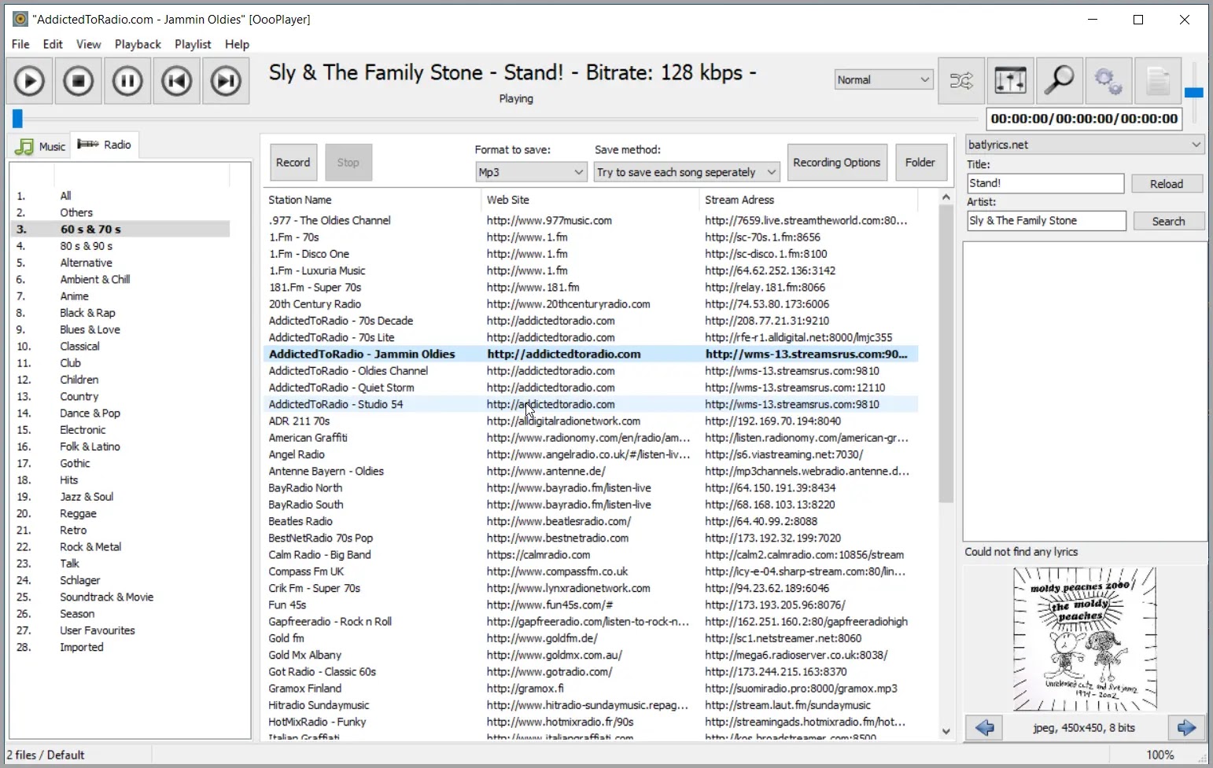1213x768 pixels.
Task: Click the Play button
Action: (x=30, y=81)
